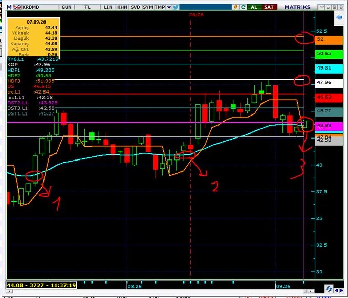Click the 52.5 price axis label

(321, 31)
